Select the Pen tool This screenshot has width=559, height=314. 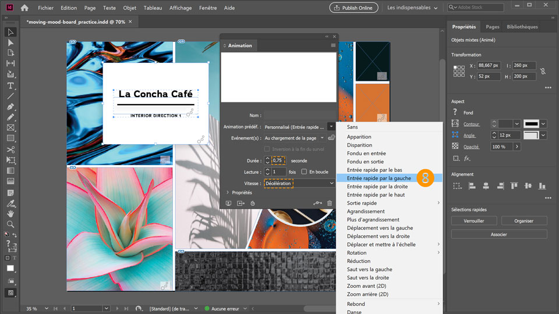[10, 107]
